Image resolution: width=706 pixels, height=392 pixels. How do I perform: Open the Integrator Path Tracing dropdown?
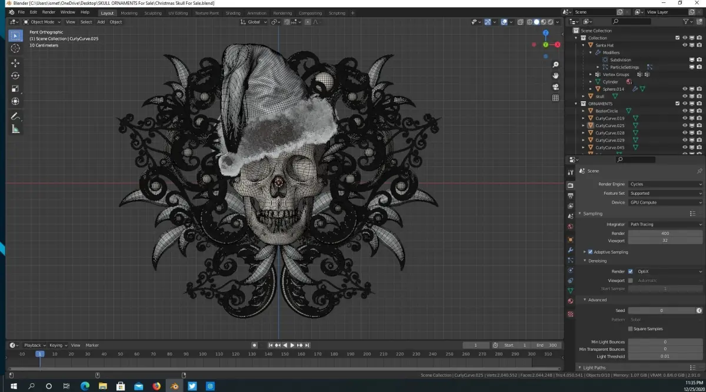tap(665, 224)
